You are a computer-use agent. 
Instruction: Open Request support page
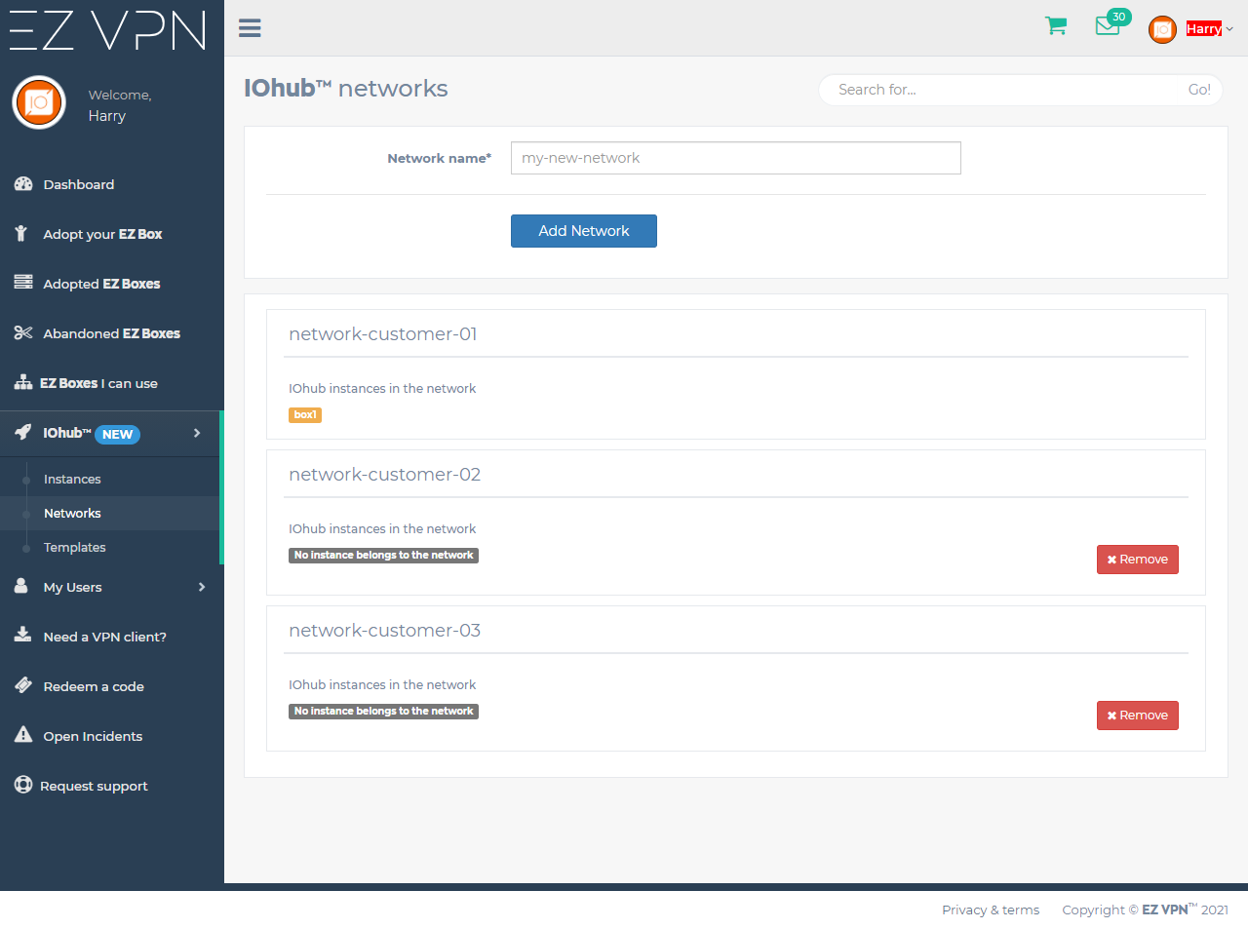[94, 786]
